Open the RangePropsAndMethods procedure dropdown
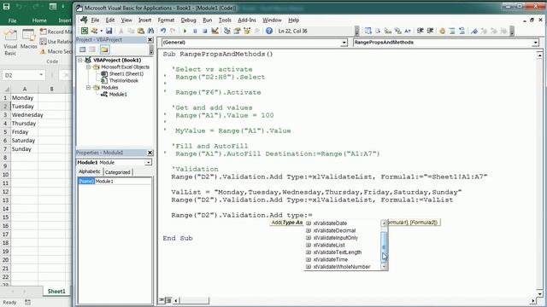The width and height of the screenshot is (547, 307). 535,43
